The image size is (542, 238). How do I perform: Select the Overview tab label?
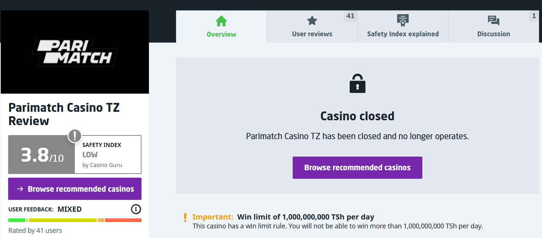click(221, 34)
